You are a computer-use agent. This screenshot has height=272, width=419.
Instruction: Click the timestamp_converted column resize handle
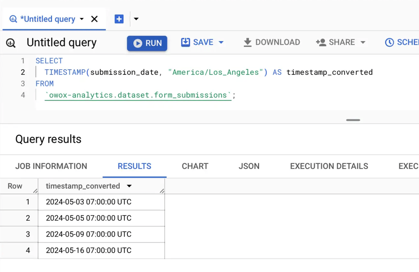pyautogui.click(x=162, y=191)
